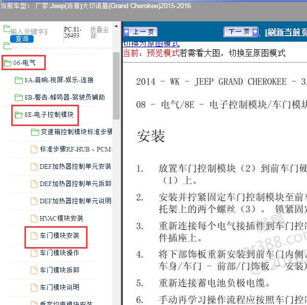Open DEF加热器控制单元安装 document
This screenshot has width=307, height=305.
click(x=75, y=166)
